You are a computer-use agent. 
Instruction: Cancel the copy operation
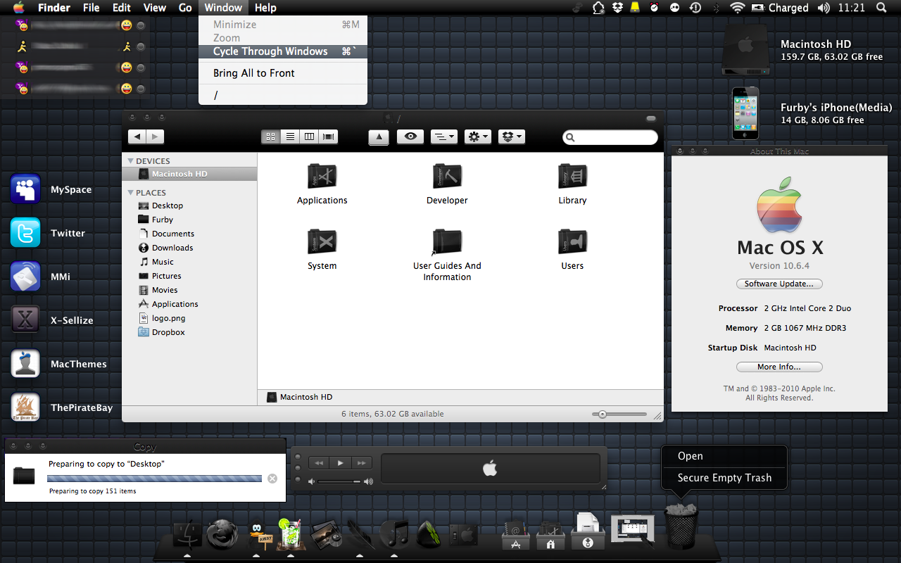272,479
